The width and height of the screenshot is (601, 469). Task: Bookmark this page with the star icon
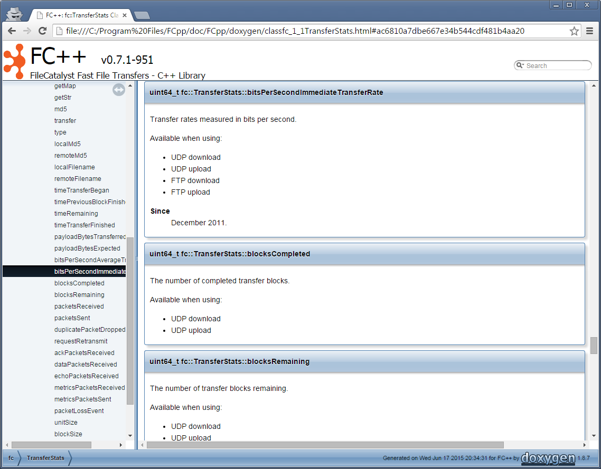[x=574, y=31]
